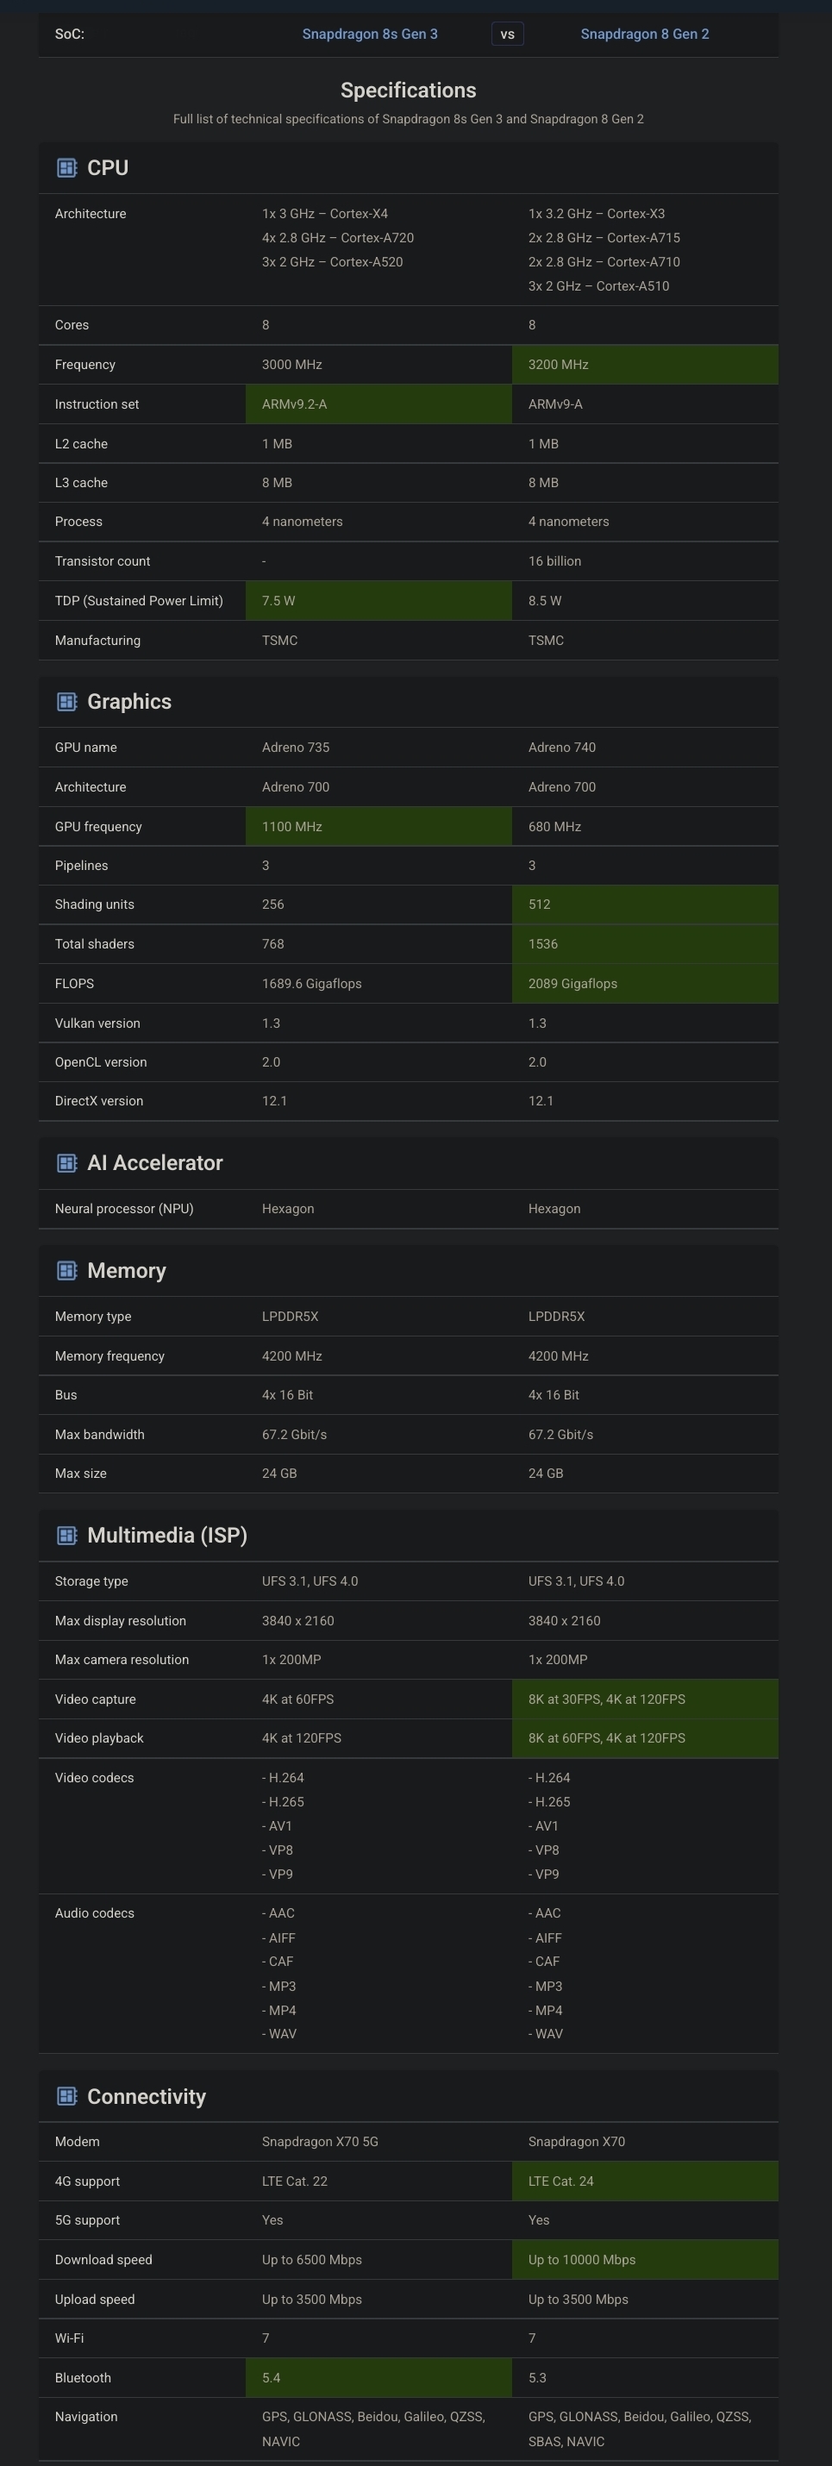Image resolution: width=832 pixels, height=2466 pixels.
Task: Click the Connectivity section chip icon
Action: pos(67,2096)
